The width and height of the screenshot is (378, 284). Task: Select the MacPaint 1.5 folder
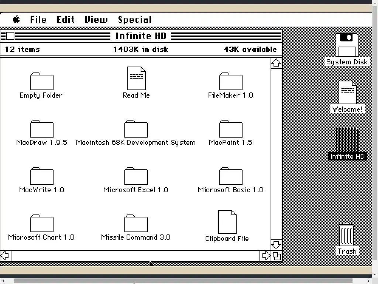230,129
